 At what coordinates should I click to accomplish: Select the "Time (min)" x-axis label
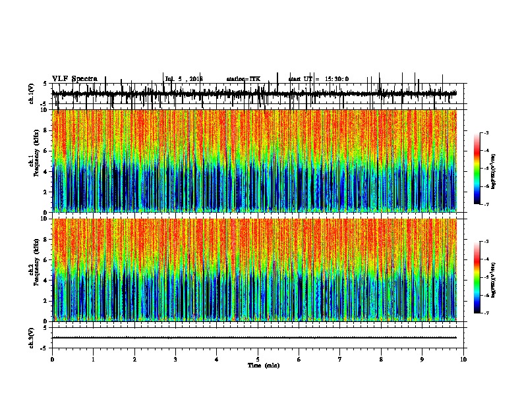(x=264, y=365)
